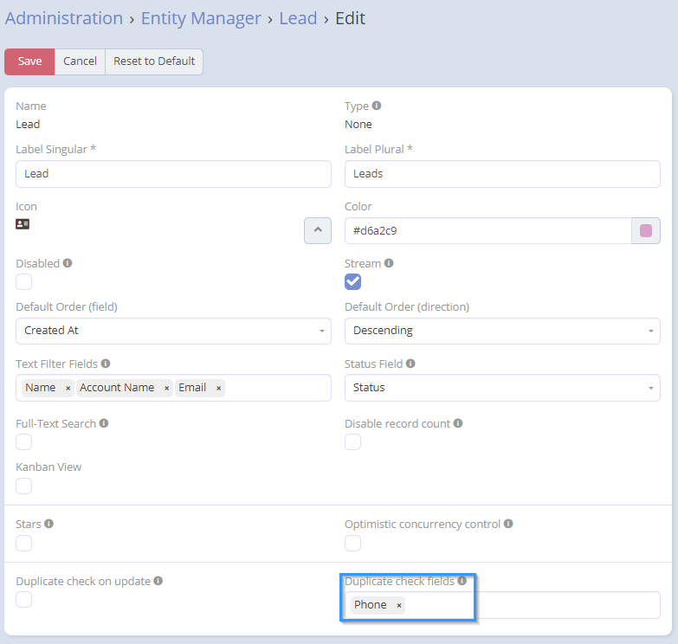Uncheck the Stream checkbox
Screen dimensions: 678x644
352,281
